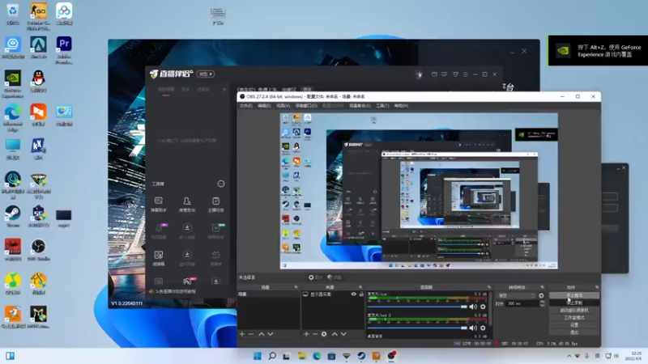This screenshot has height=364, width=648.
Task: Open the QQ penguin desktop shortcut
Action: pos(38,80)
